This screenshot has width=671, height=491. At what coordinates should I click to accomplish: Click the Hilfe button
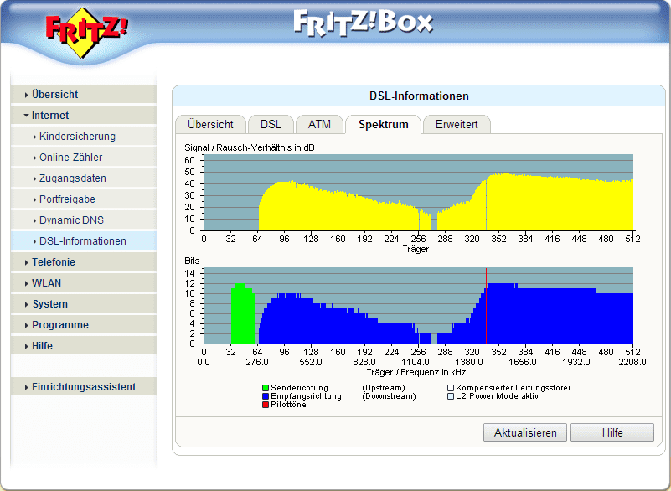(x=612, y=433)
